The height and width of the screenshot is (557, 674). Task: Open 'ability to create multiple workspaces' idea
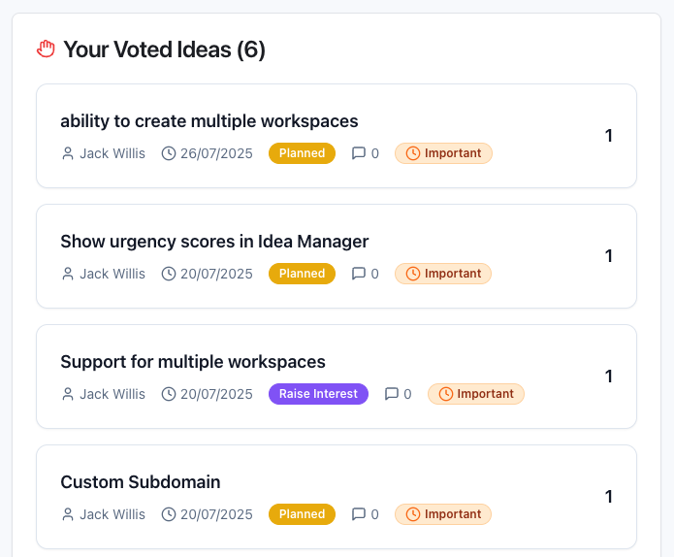[209, 121]
